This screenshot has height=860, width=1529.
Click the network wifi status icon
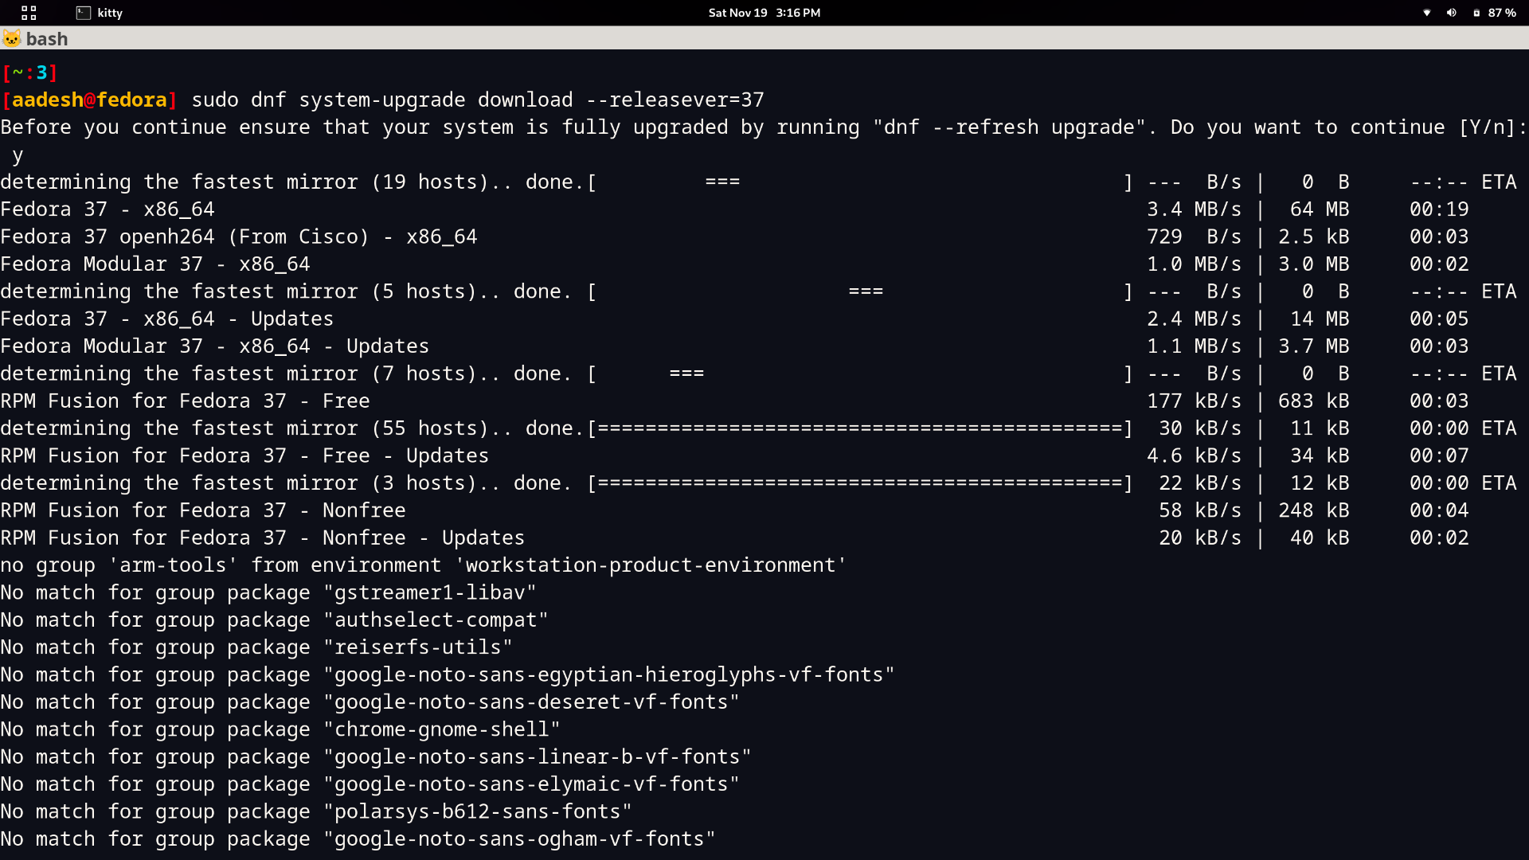pos(1427,13)
